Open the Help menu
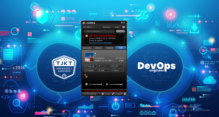Viewport: 219px width, 117px height. pyautogui.click(x=118, y=27)
